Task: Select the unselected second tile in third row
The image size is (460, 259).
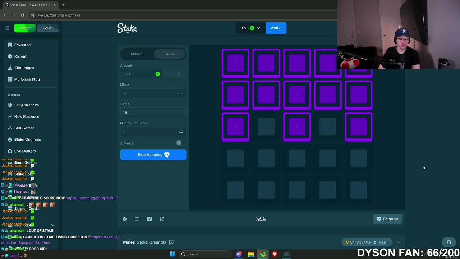Action: coord(266,127)
